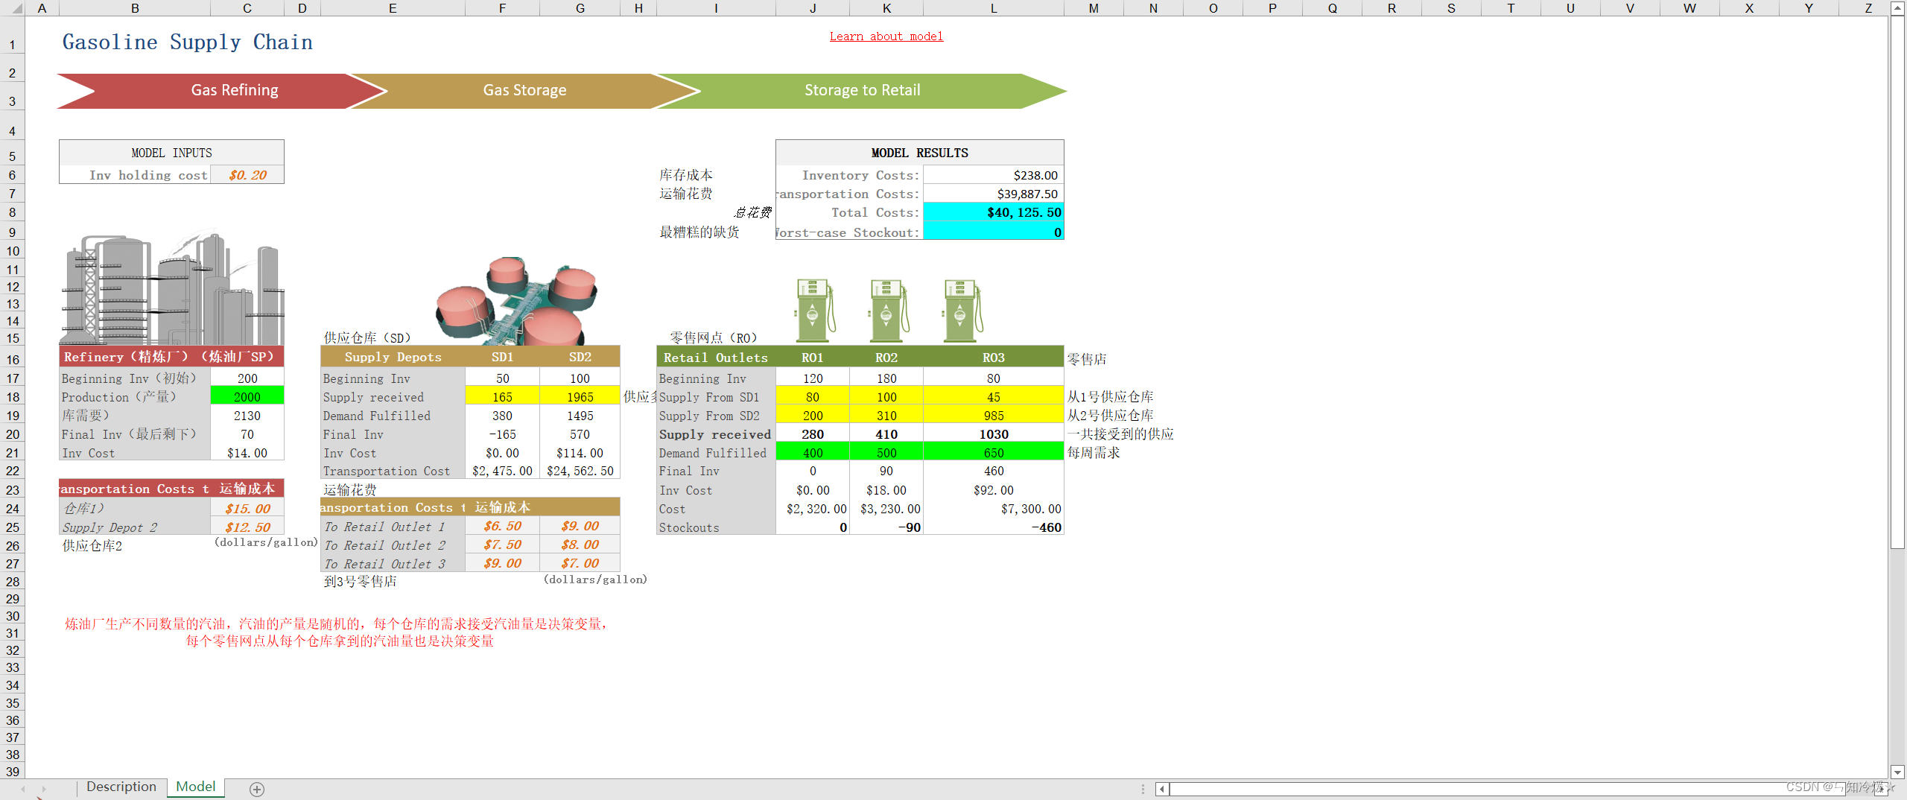1907x800 pixels.
Task: Click the vertical scrollbar down arrow
Action: [x=1897, y=772]
